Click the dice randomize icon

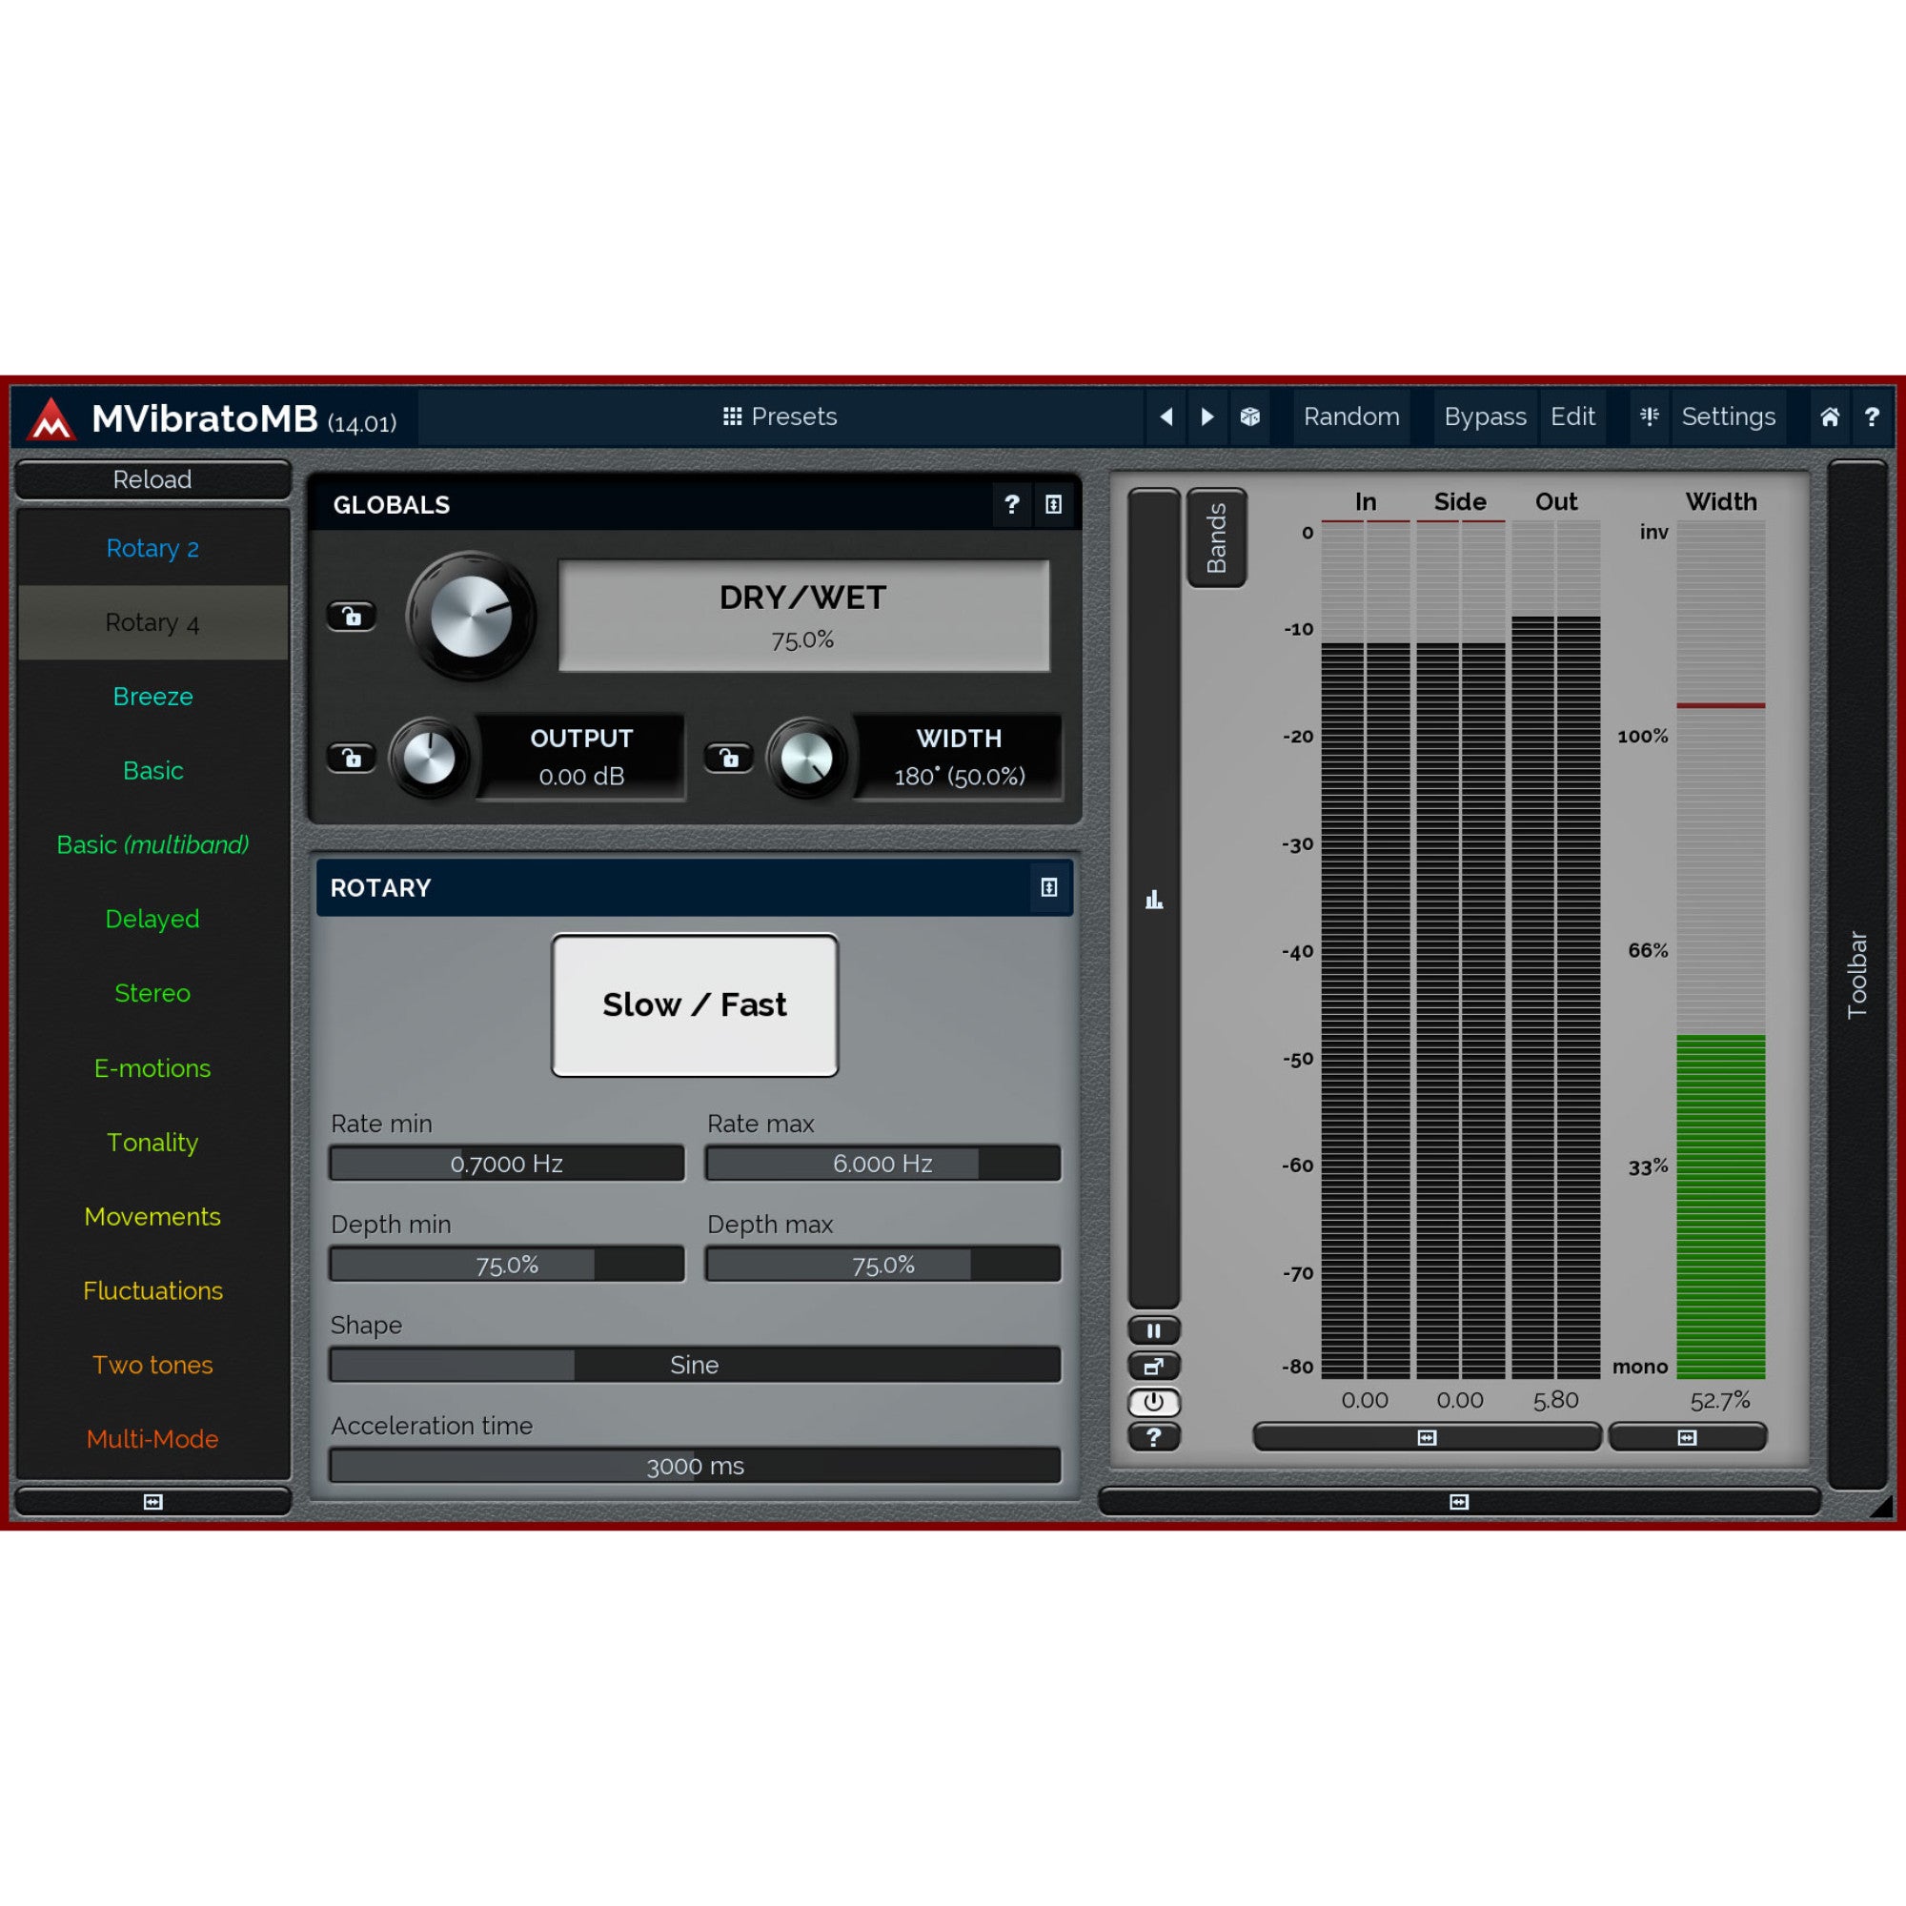click(1250, 416)
